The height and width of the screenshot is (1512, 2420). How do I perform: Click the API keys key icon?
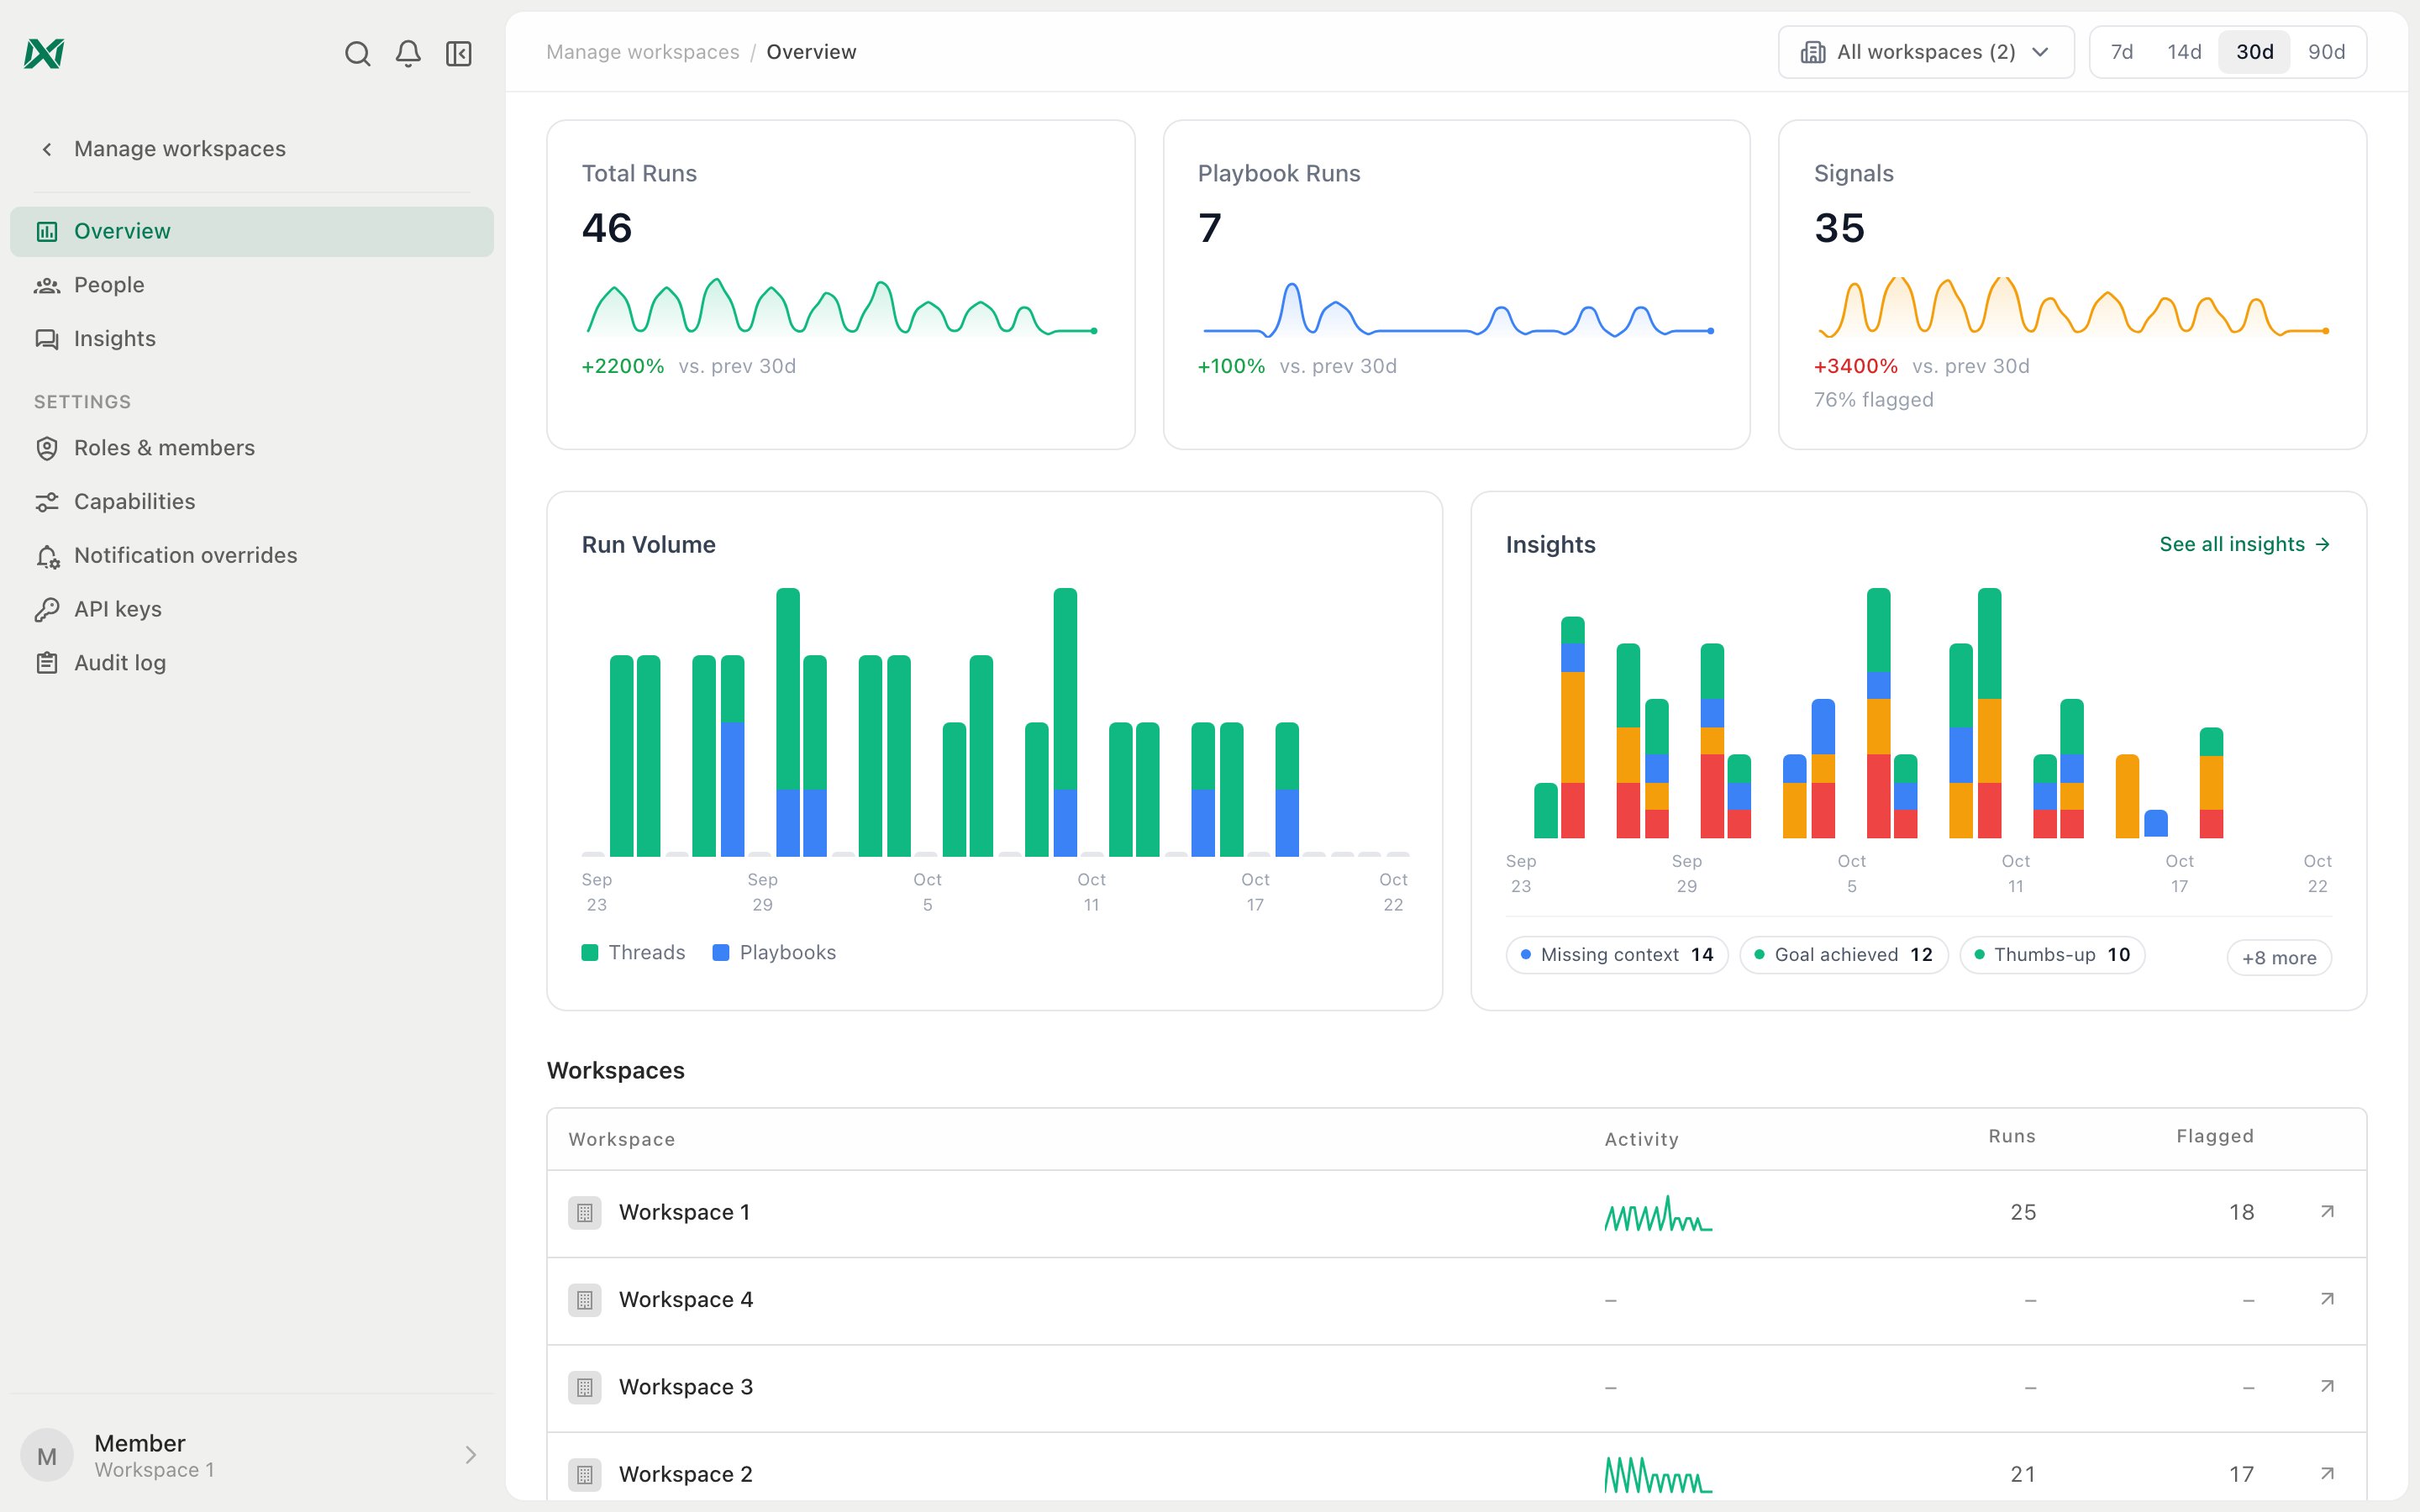coord(47,610)
